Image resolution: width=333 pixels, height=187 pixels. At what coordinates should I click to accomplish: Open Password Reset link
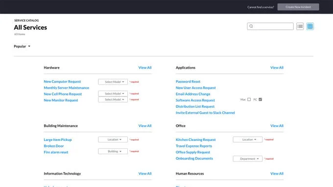[x=188, y=82]
